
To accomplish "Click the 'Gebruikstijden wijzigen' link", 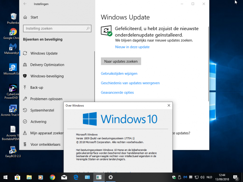I will (119, 74).
